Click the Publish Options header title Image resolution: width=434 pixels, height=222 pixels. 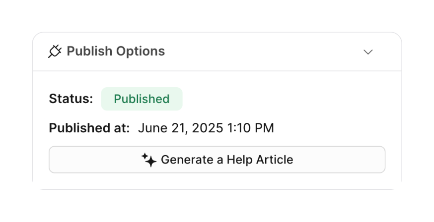coord(116,52)
